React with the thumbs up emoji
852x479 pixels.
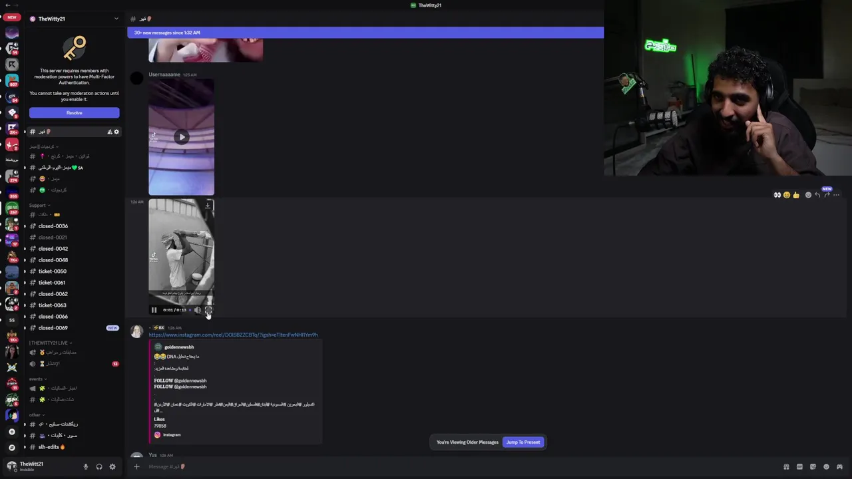[x=796, y=195]
